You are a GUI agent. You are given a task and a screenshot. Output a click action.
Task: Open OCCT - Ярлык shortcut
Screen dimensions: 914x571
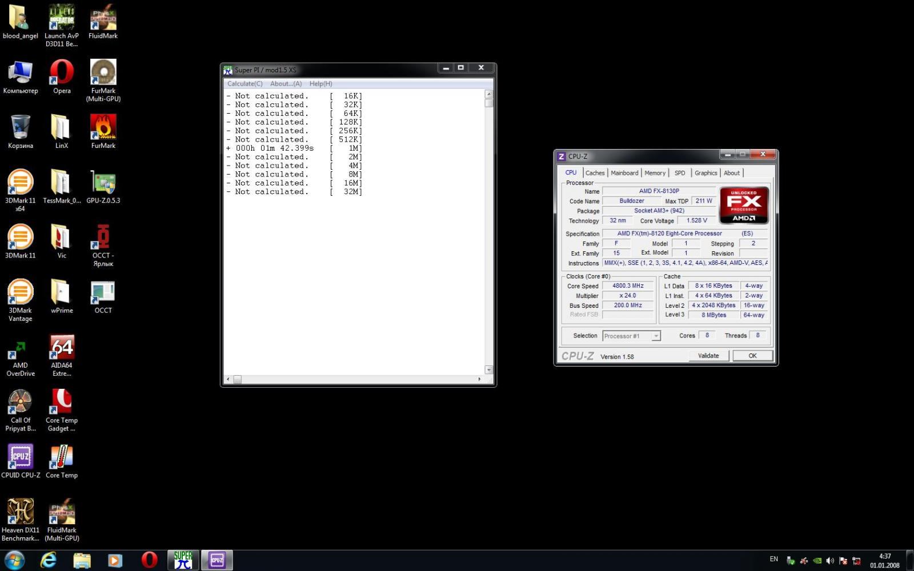tap(103, 246)
